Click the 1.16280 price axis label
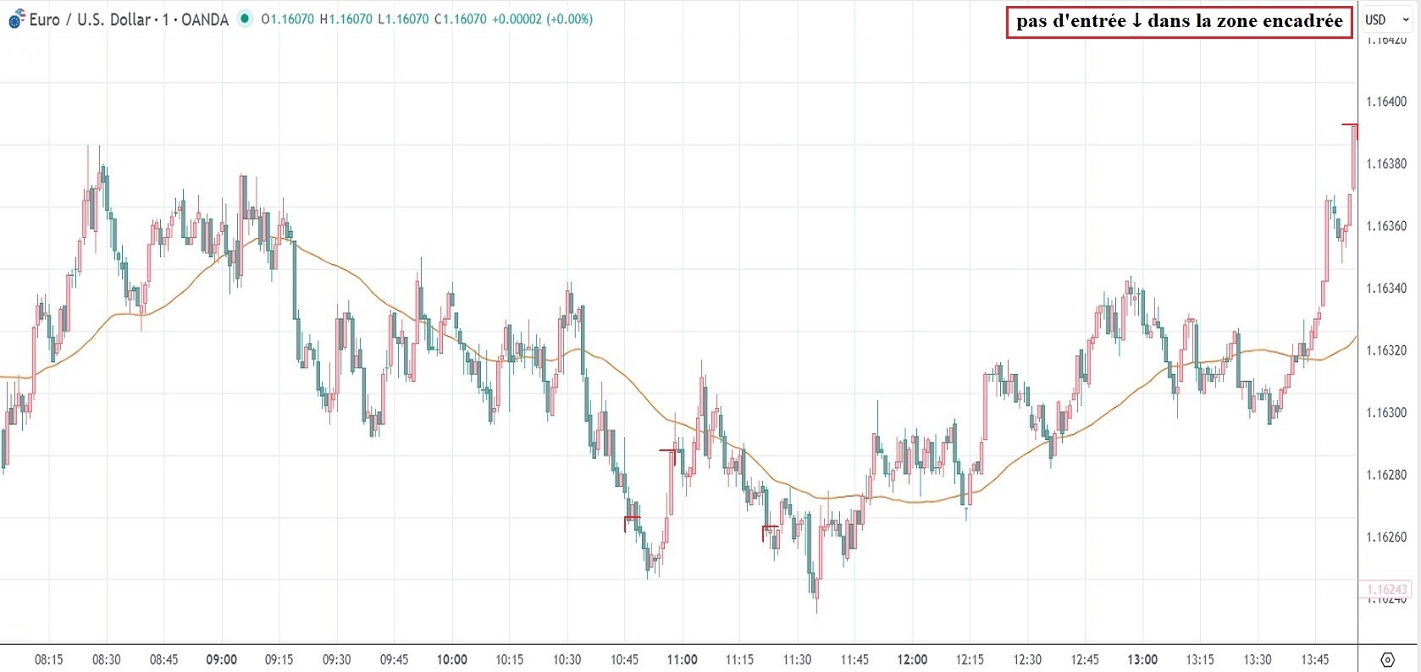Image resolution: width=1421 pixels, height=672 pixels. [x=1386, y=475]
